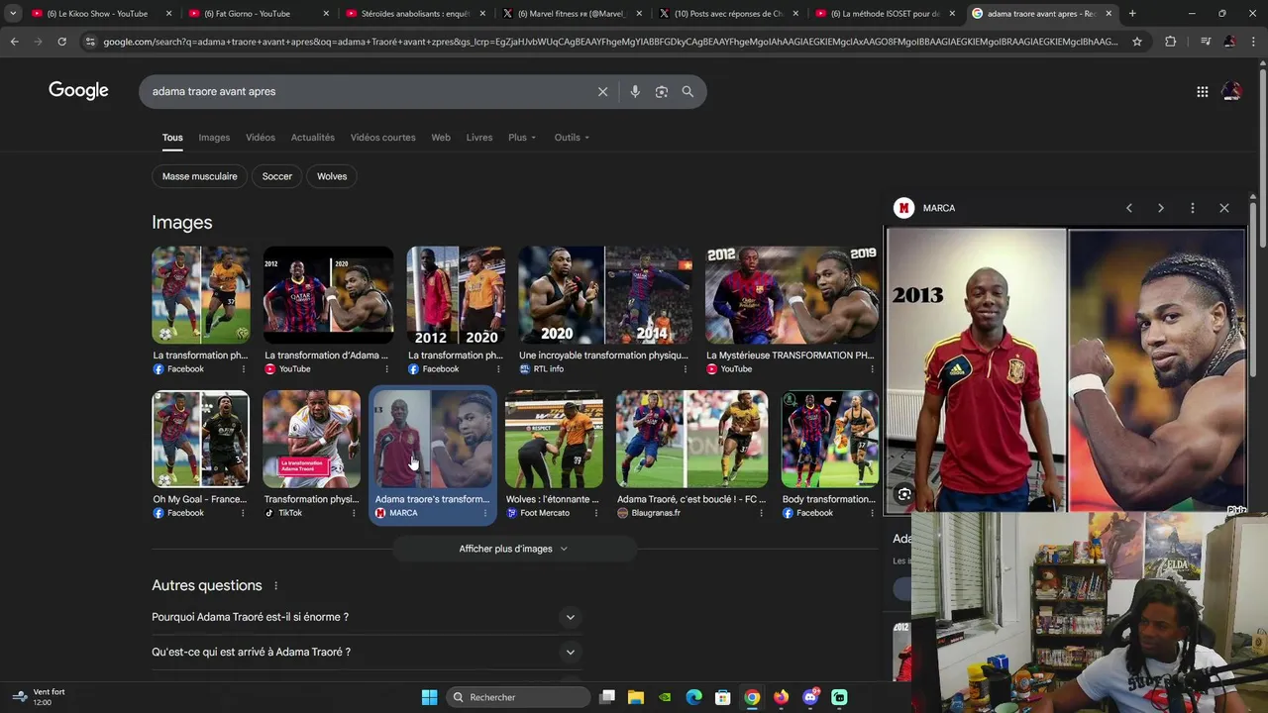1268x713 pixels.
Task: Show next image in MARCA preview panel
Action: (1161, 208)
